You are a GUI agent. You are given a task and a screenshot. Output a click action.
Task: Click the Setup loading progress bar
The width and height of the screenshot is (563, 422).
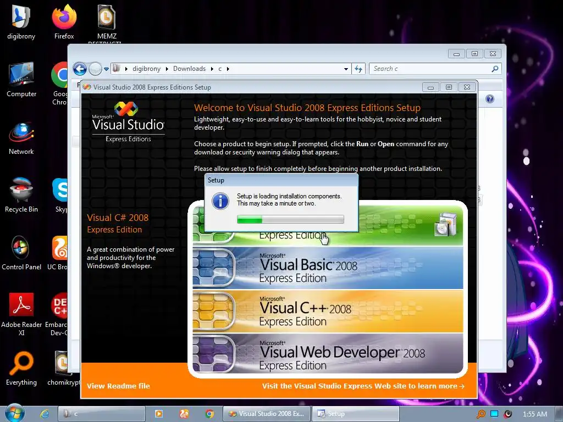[x=290, y=219]
